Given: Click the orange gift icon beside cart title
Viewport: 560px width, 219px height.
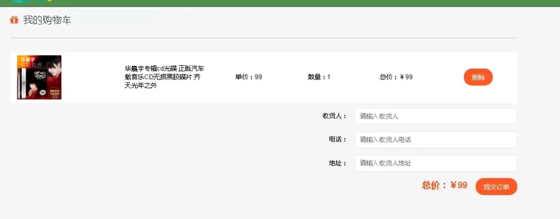Looking at the screenshot, I should pyautogui.click(x=14, y=20).
